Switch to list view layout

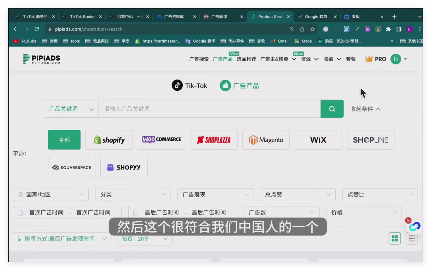pos(412,239)
